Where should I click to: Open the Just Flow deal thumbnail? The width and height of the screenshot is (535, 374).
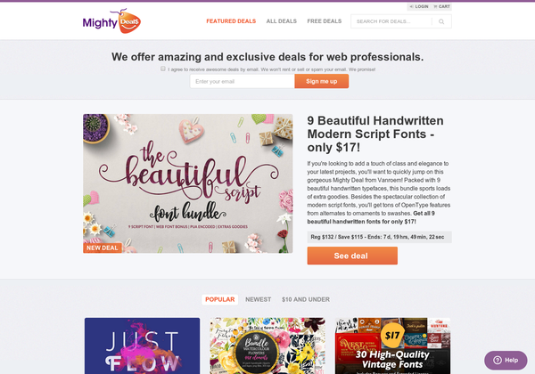(143, 346)
